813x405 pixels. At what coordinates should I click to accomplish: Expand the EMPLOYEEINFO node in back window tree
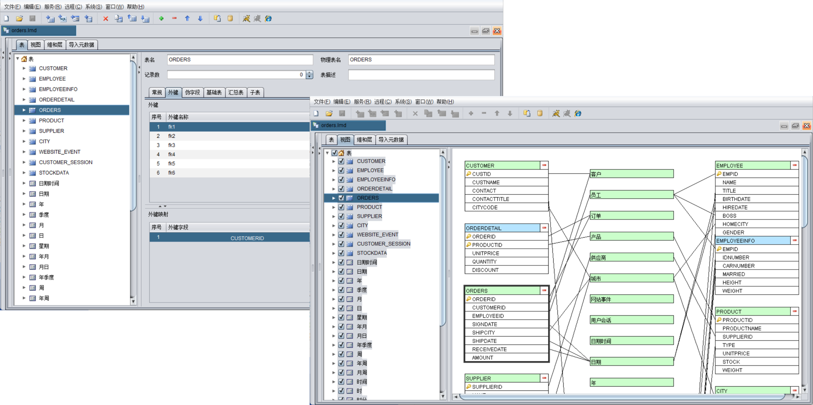point(24,89)
